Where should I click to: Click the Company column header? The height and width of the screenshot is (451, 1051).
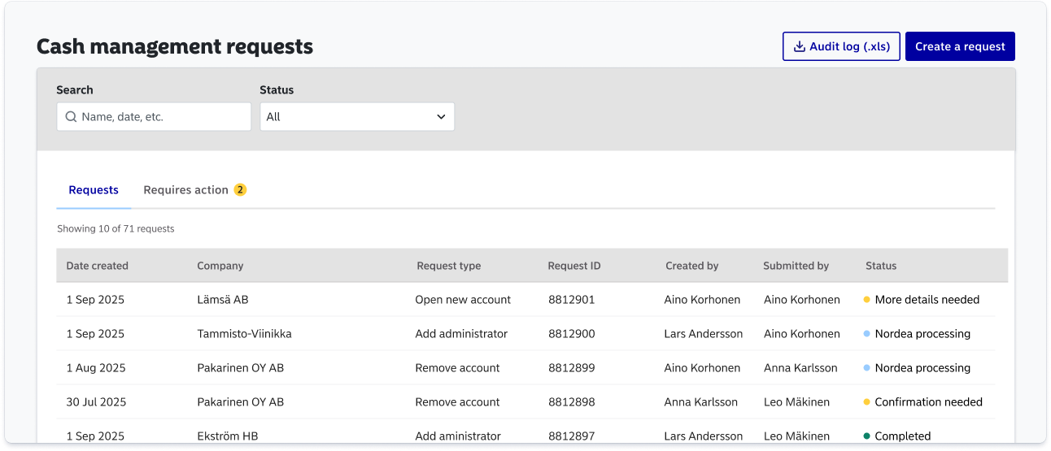tap(220, 266)
